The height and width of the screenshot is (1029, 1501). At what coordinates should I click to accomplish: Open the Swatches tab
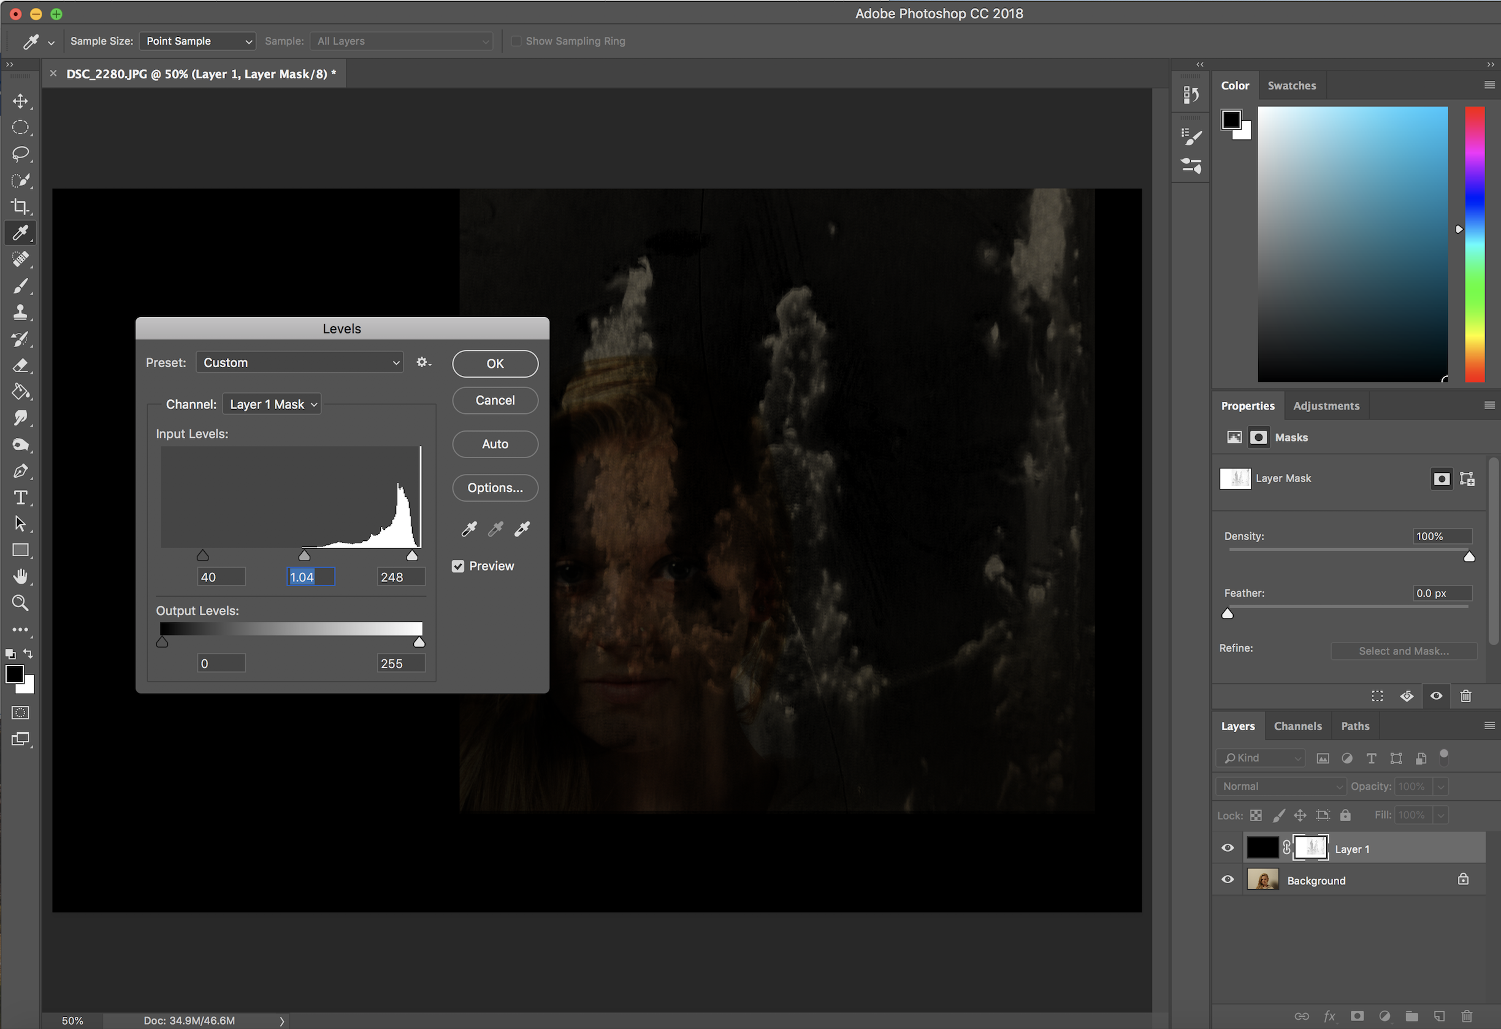pyautogui.click(x=1291, y=85)
